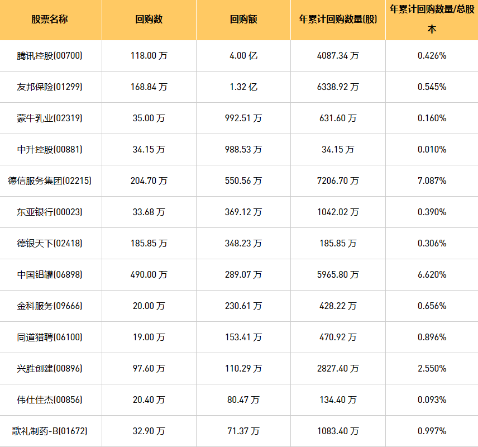Click the 4.00 亿 buyback amount cell
Viewport: 478px width, 447px height.
tap(243, 55)
